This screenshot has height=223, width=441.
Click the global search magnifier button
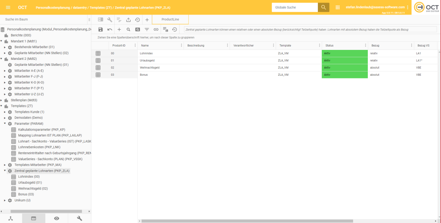coord(323,7)
